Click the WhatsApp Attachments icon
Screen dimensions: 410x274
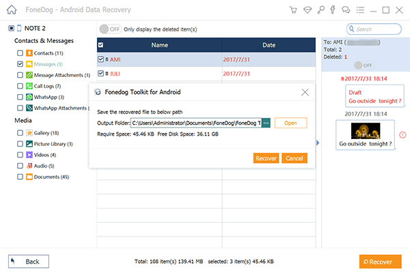point(29,108)
